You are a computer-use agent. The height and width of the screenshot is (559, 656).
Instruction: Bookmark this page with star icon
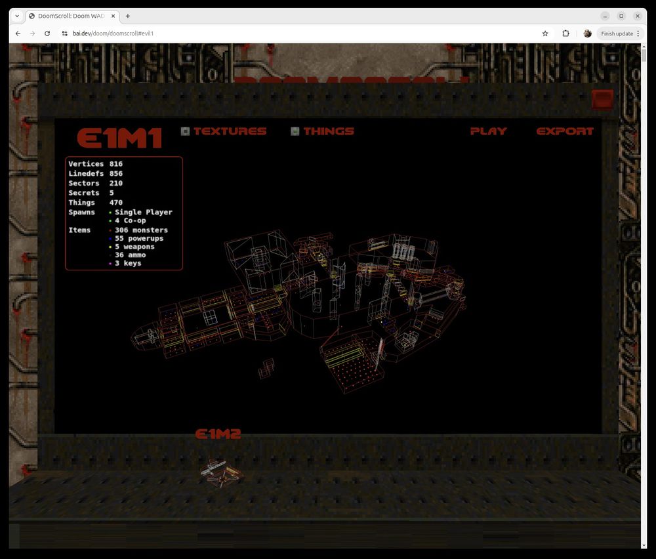tap(545, 33)
